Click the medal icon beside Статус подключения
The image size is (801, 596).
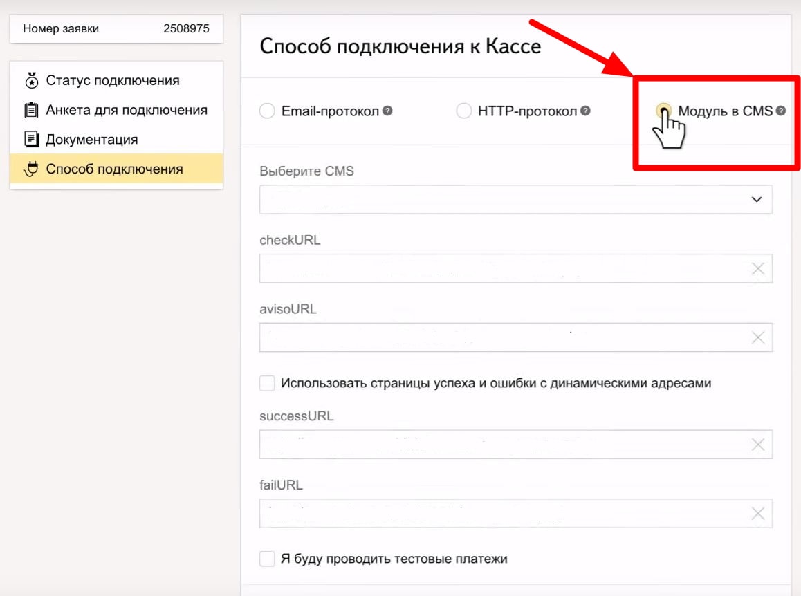(32, 80)
